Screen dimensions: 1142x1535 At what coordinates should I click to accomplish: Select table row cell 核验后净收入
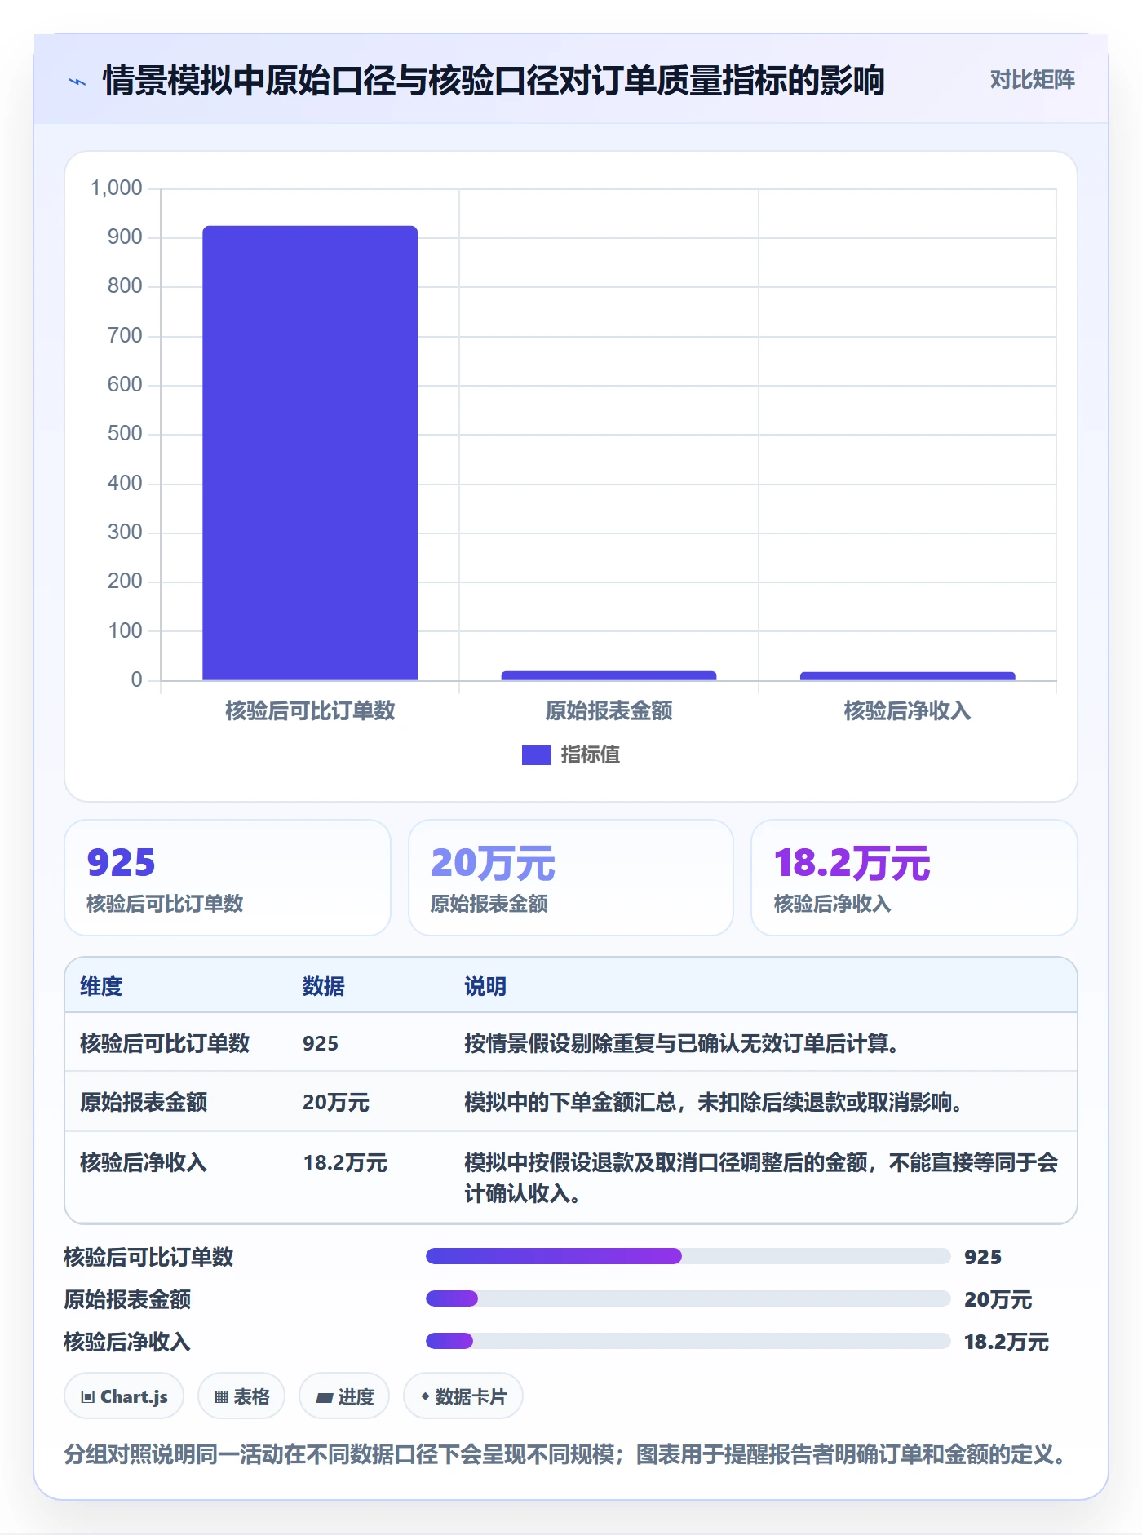point(144,1162)
